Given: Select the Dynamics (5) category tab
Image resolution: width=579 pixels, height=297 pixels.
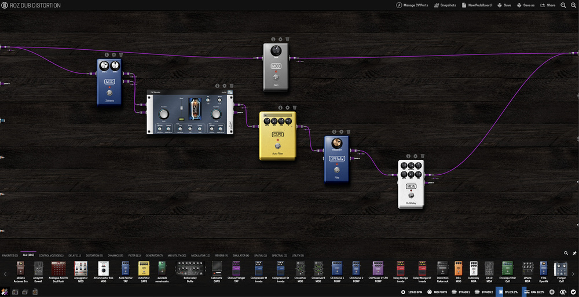Looking at the screenshot, I should [116, 255].
